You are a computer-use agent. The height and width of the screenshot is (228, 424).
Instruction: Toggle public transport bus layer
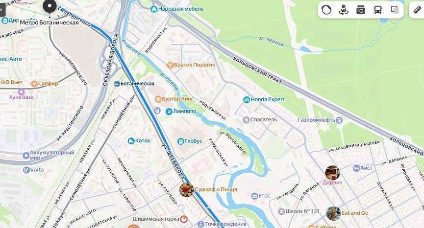[378, 10]
